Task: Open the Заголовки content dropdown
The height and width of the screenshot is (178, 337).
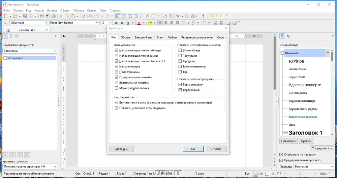Action: point(30,51)
